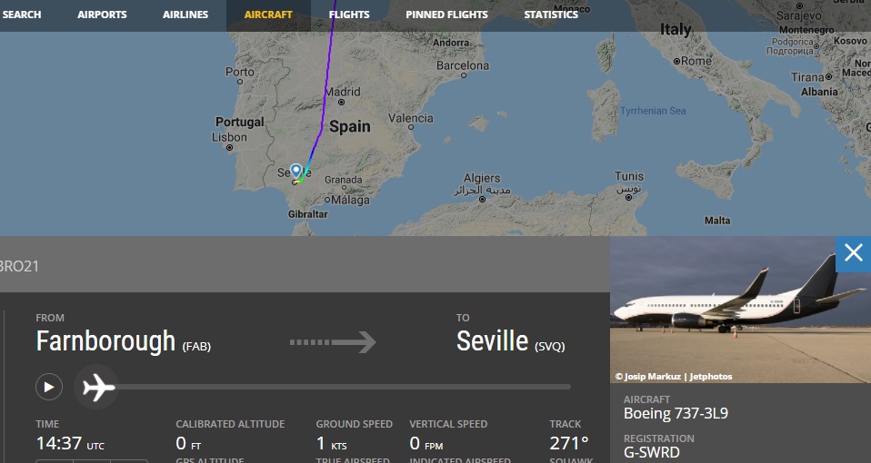The image size is (871, 463).
Task: Open the Statistics tab
Action: coord(551,15)
